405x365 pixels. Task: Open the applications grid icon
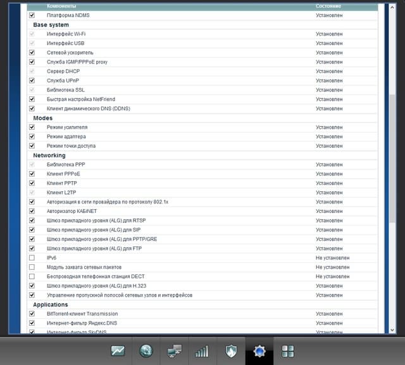287,351
